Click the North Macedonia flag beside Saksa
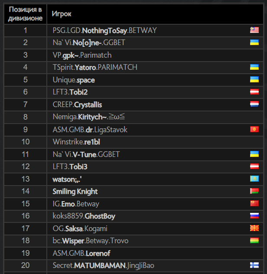 coord(254,228)
